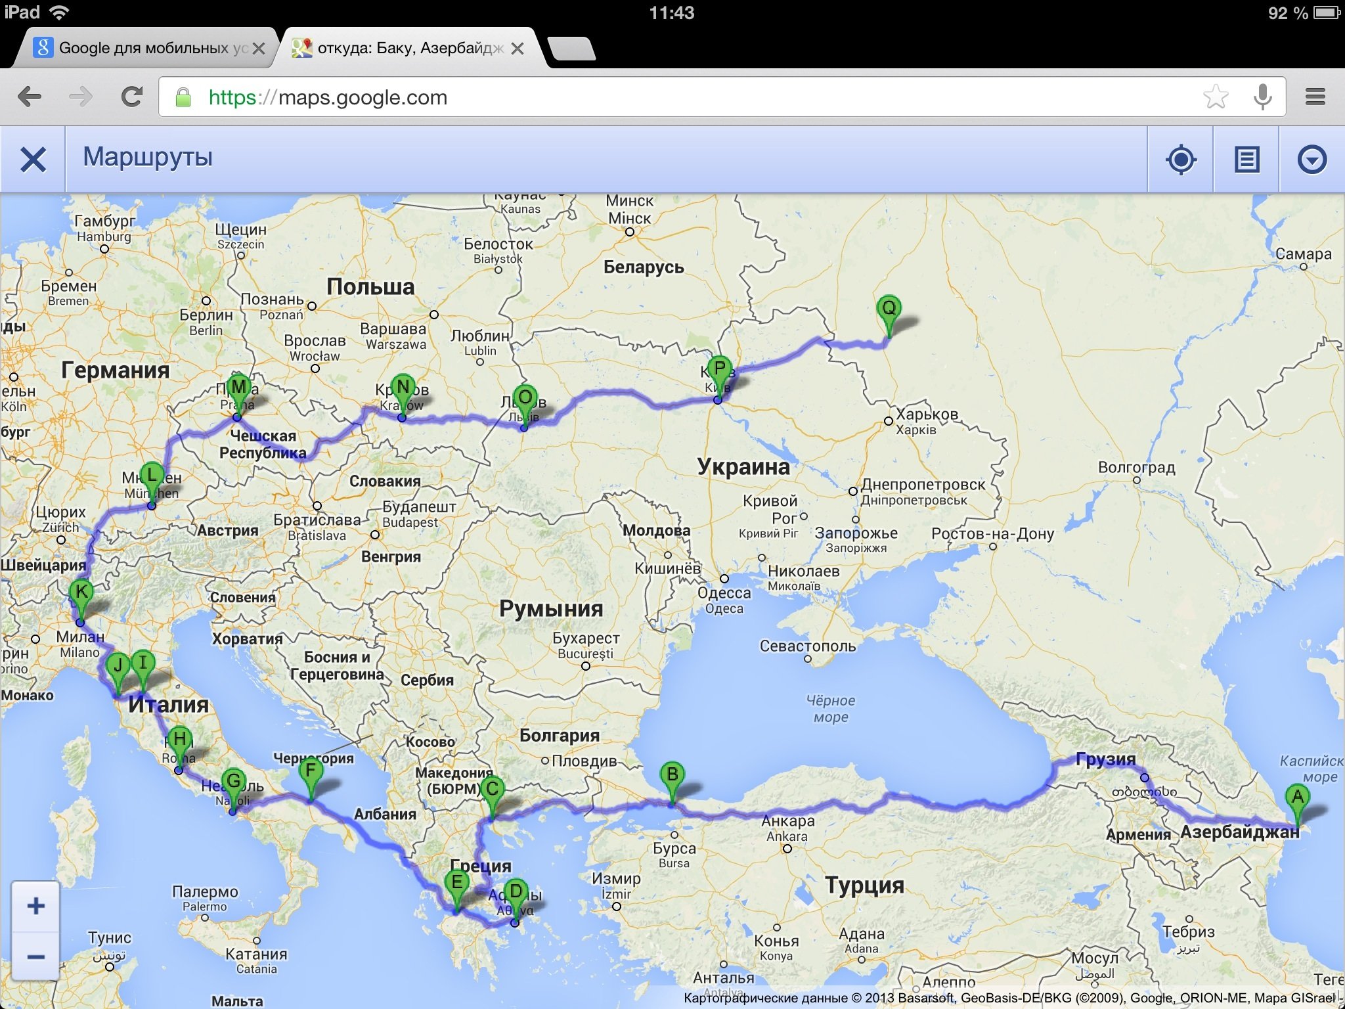Close the откуда: Баку tab
The width and height of the screenshot is (1345, 1009).
click(518, 49)
